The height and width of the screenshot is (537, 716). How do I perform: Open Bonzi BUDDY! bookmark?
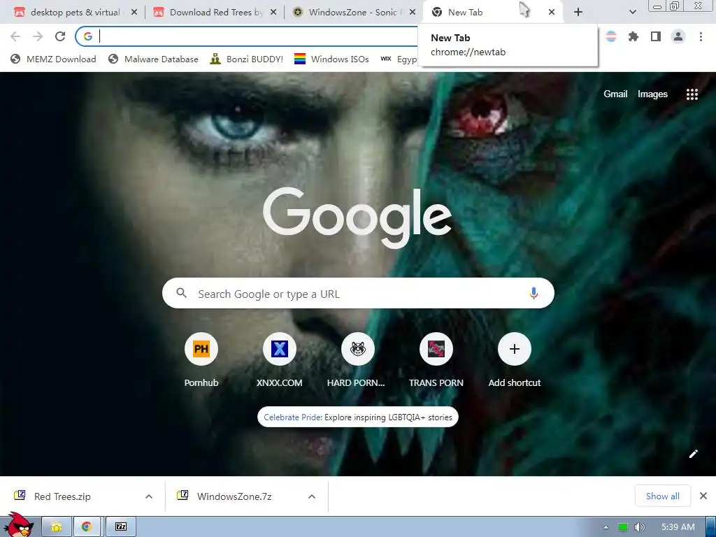(247, 59)
